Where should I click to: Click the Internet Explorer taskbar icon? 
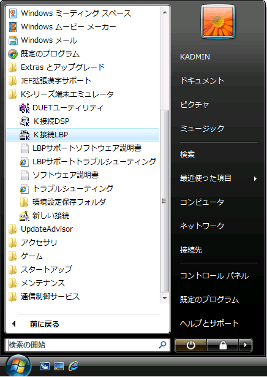pos(73,366)
